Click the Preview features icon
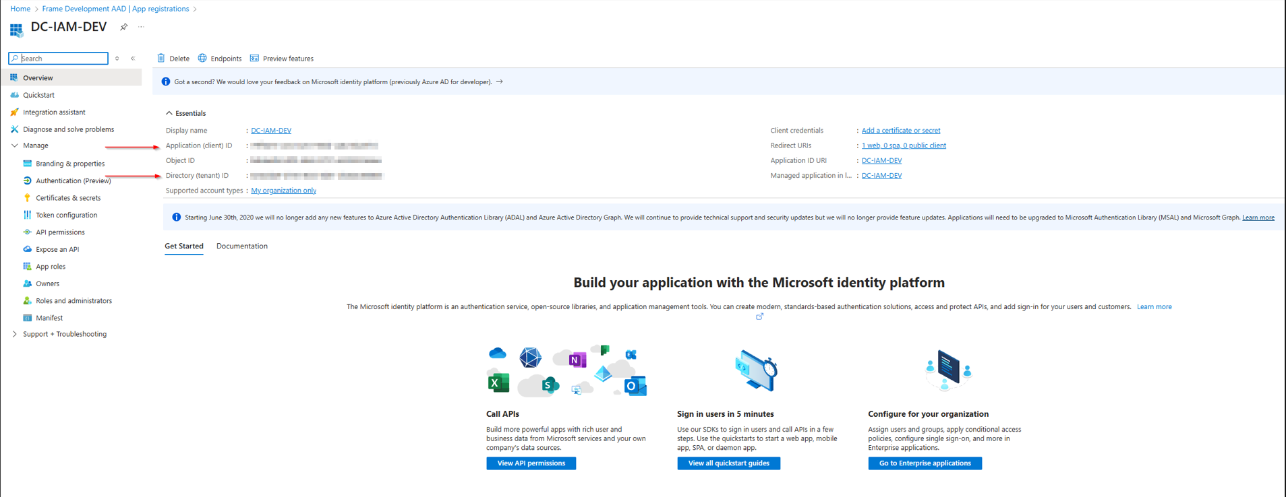This screenshot has width=1286, height=497. point(254,59)
